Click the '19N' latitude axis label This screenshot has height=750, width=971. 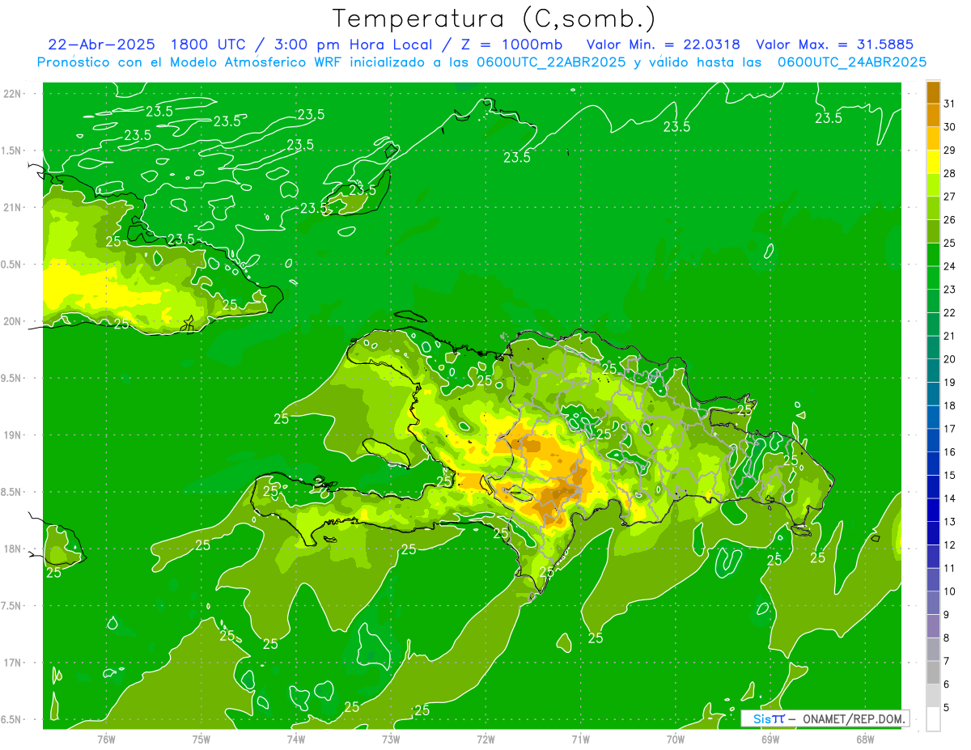pyautogui.click(x=11, y=435)
